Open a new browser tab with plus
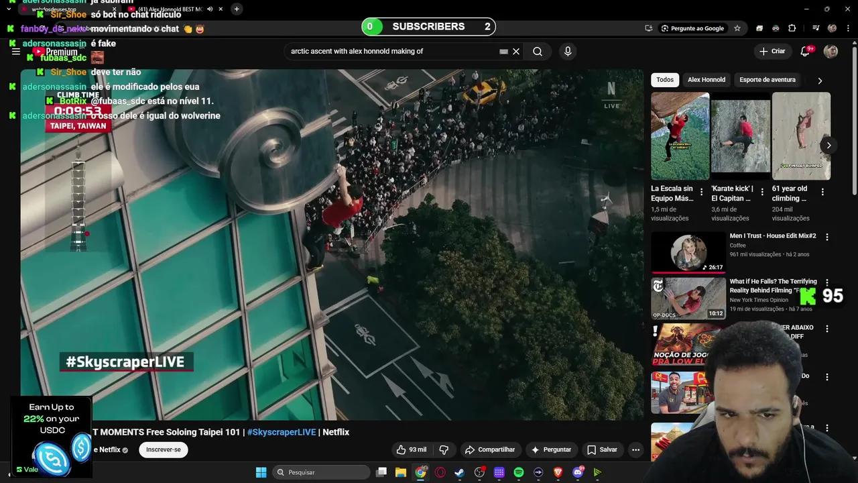This screenshot has width=858, height=483. 237,9
